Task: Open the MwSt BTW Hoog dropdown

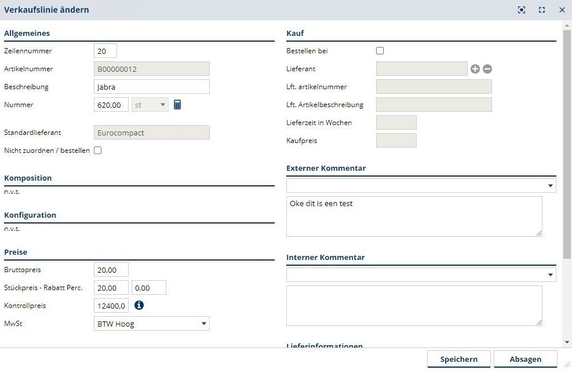Action: coord(151,324)
